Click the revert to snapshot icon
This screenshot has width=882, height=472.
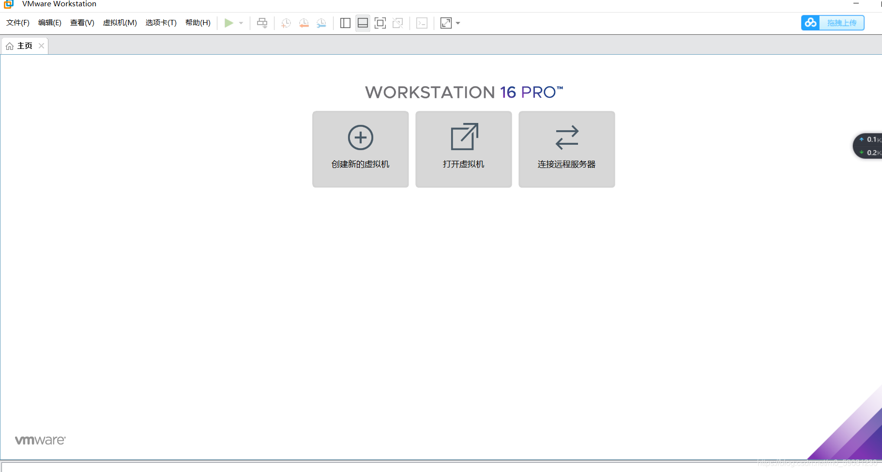tap(304, 23)
